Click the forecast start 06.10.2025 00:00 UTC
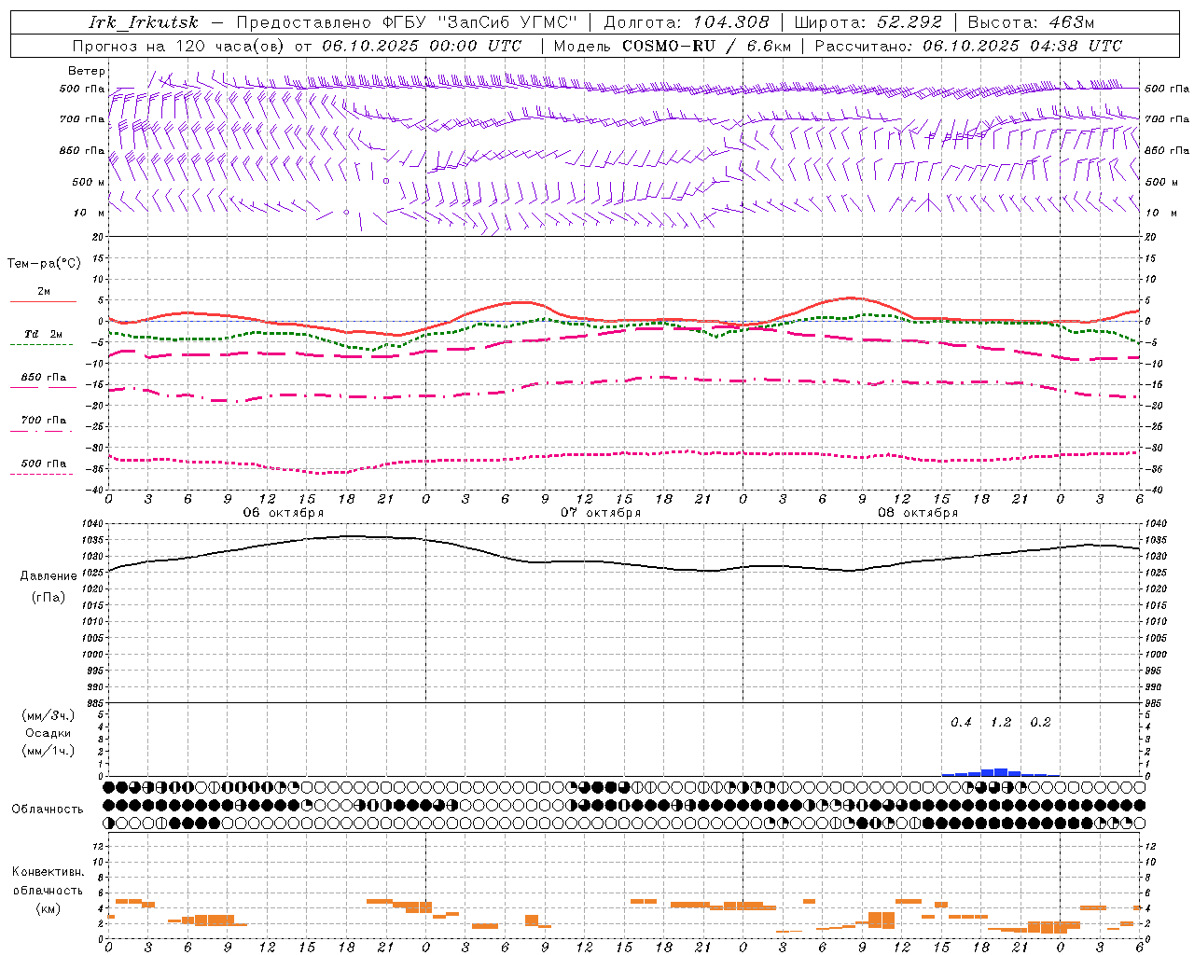The height and width of the screenshot is (955, 1194). (422, 46)
